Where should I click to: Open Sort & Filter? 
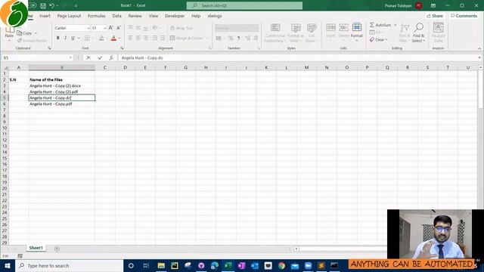tap(404, 32)
